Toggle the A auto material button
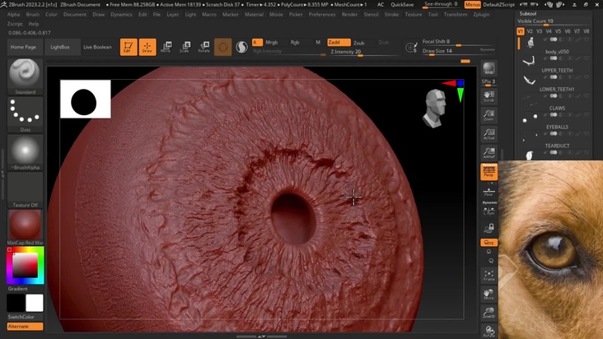Image resolution: width=603 pixels, height=339 pixels. pyautogui.click(x=257, y=42)
